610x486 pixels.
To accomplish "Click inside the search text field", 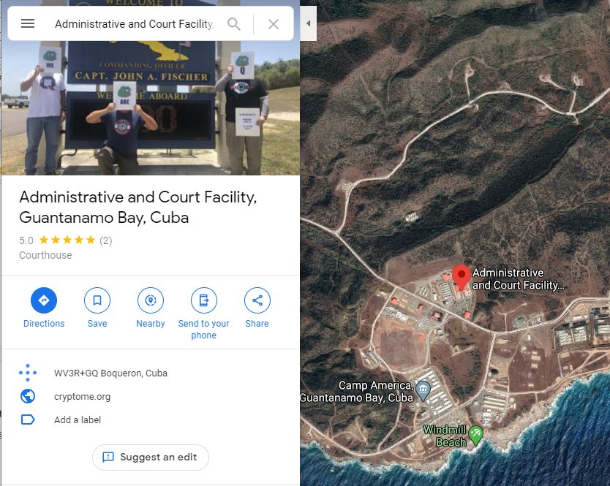I will [135, 24].
